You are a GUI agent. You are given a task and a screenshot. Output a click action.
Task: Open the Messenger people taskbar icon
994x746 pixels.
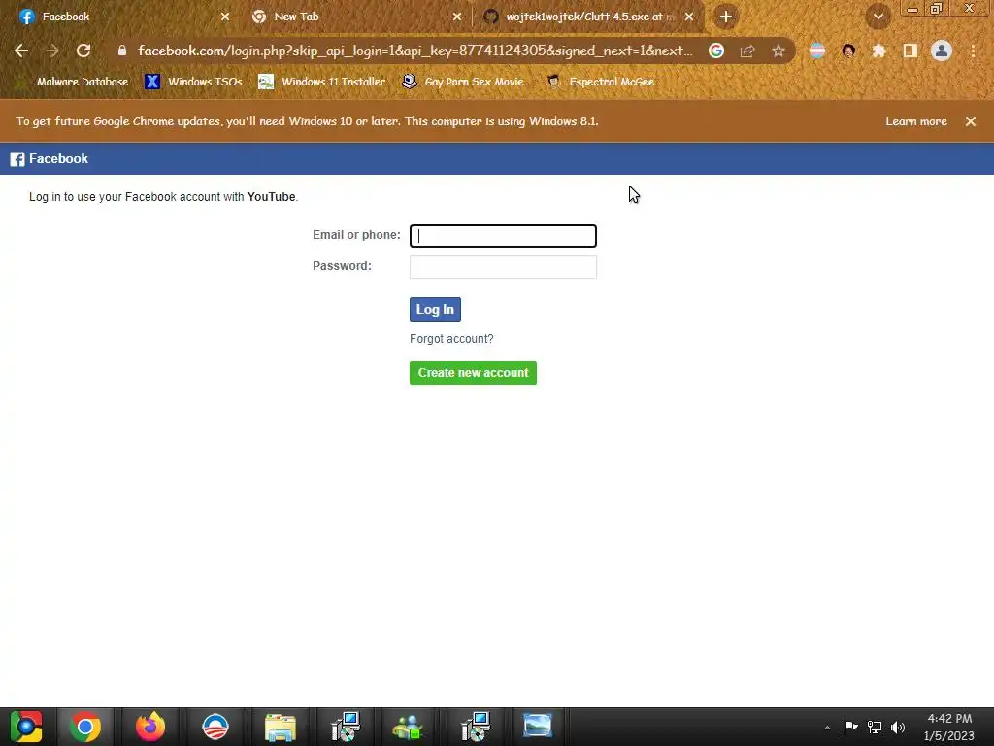click(408, 727)
